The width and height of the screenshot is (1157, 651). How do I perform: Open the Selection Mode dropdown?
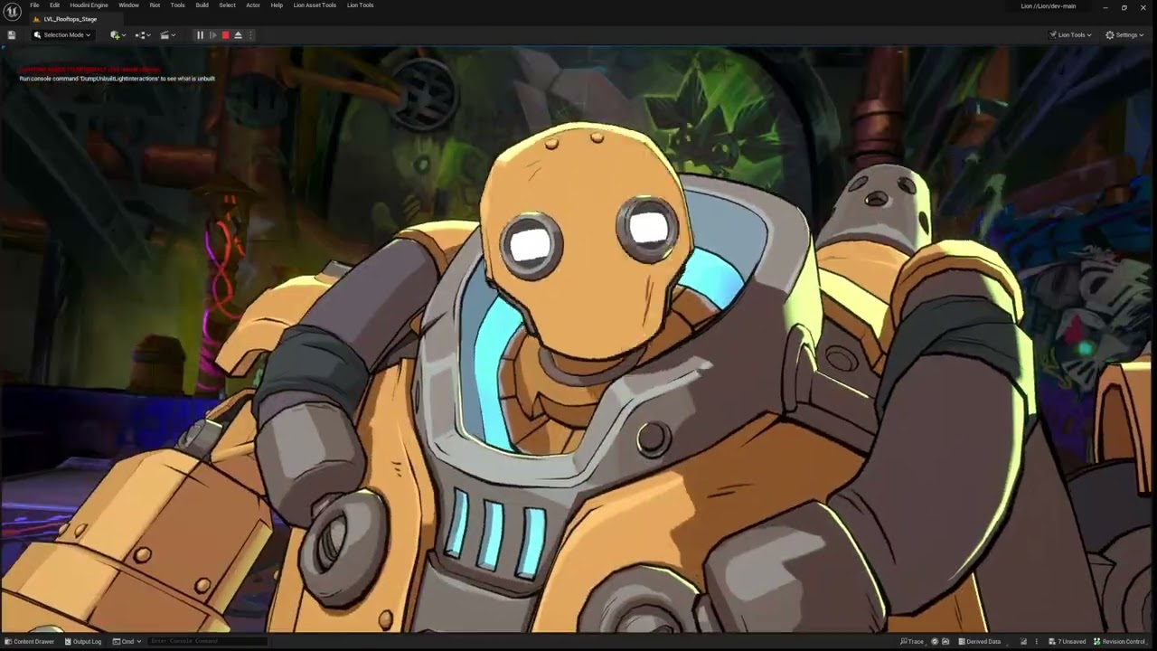click(62, 35)
